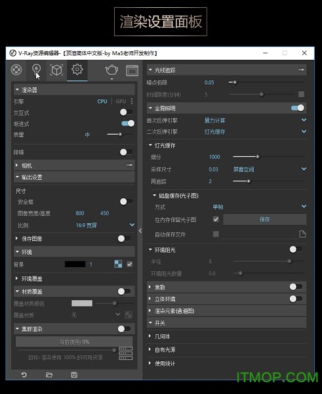Uncheck 在内存保留光子图 checkbox
This screenshot has width=322, height=394.
(x=216, y=219)
